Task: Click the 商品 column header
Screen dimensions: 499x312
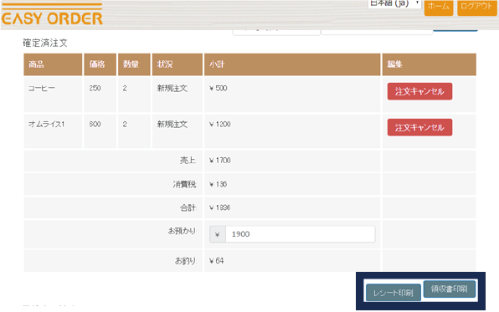Action: click(53, 64)
